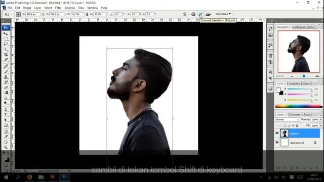Select the Horizontal Type tool

[x=6, y=115]
